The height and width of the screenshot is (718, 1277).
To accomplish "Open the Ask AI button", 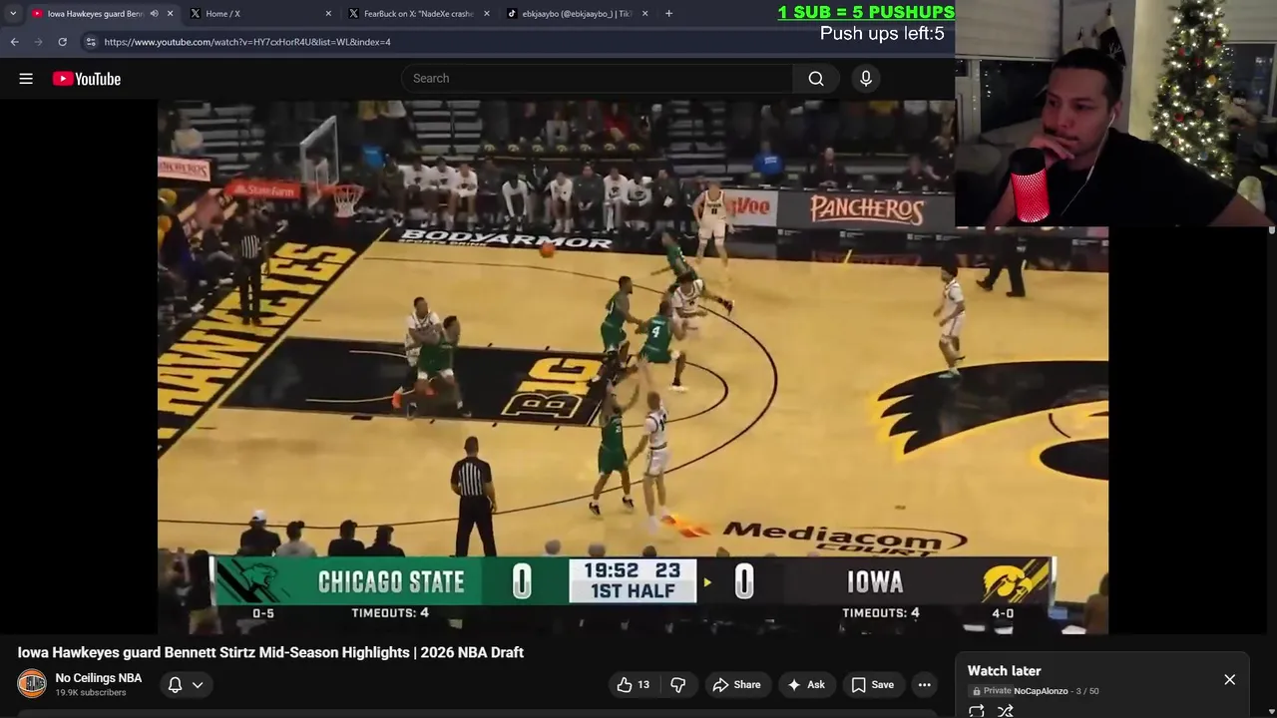I will tap(806, 685).
